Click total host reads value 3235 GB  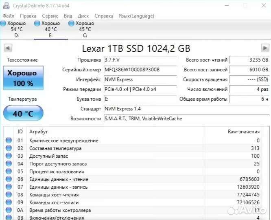point(249,60)
